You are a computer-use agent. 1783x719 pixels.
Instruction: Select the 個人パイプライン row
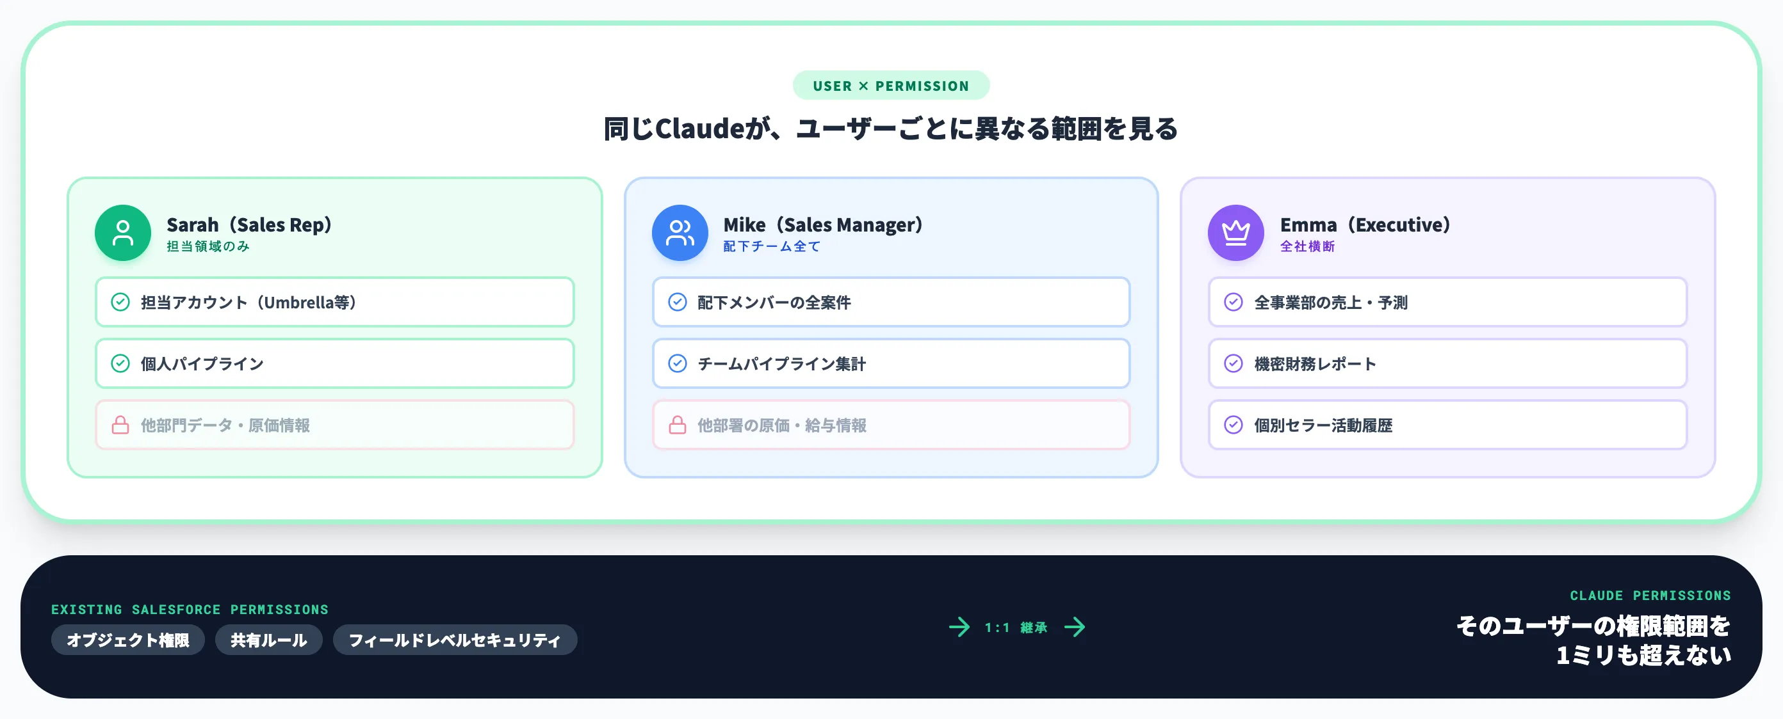point(334,363)
